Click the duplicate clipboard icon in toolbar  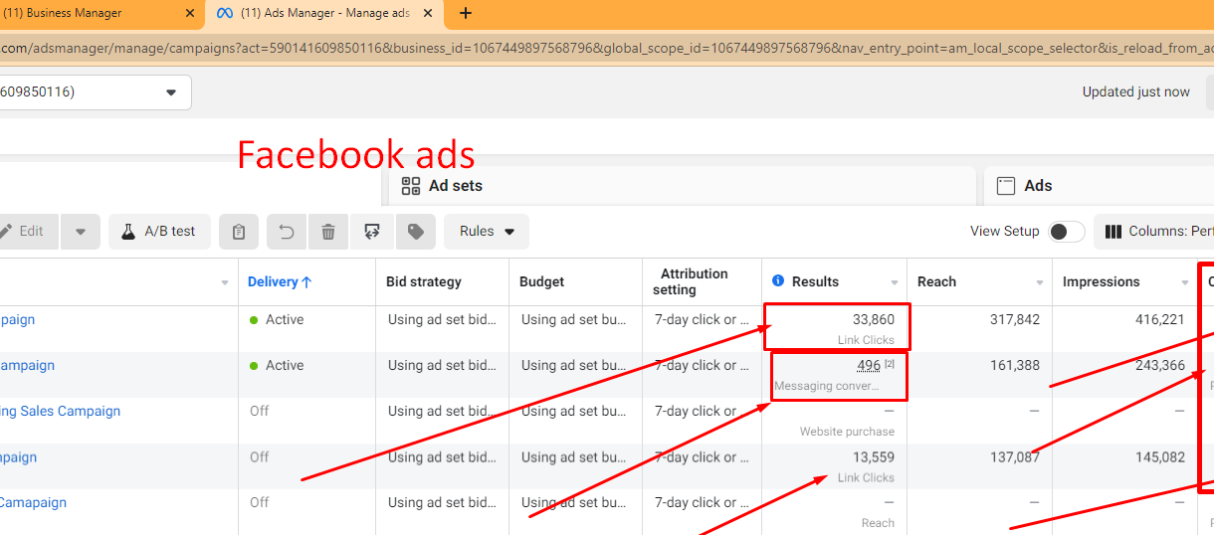(x=239, y=232)
